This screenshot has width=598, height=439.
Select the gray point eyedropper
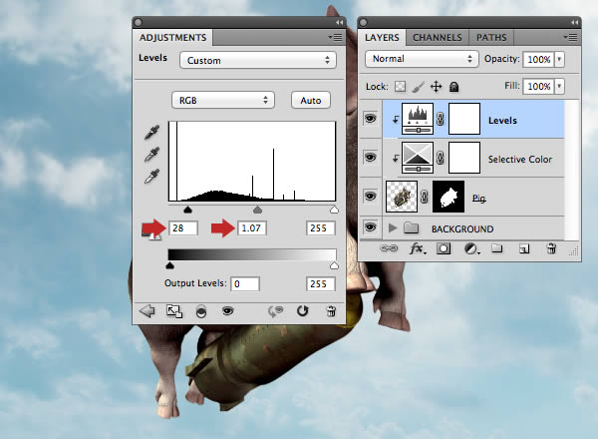[x=151, y=155]
